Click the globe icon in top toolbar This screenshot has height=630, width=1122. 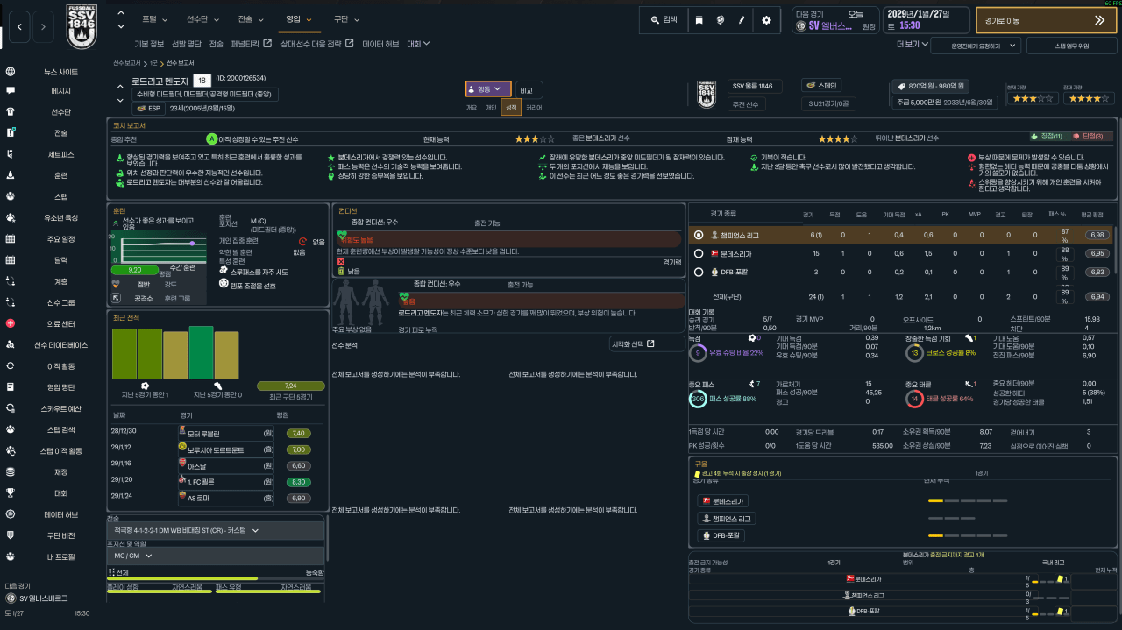click(721, 19)
